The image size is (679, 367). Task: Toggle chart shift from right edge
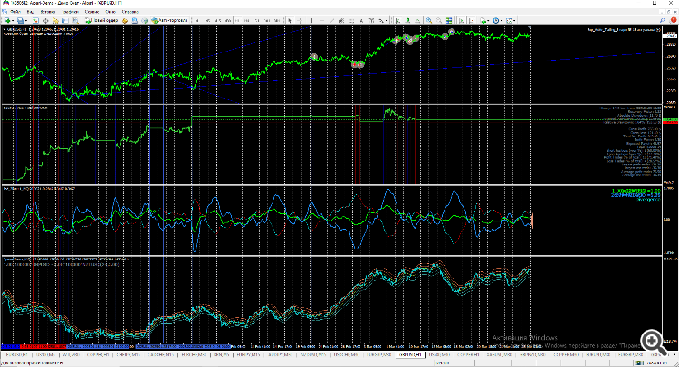coord(472,20)
